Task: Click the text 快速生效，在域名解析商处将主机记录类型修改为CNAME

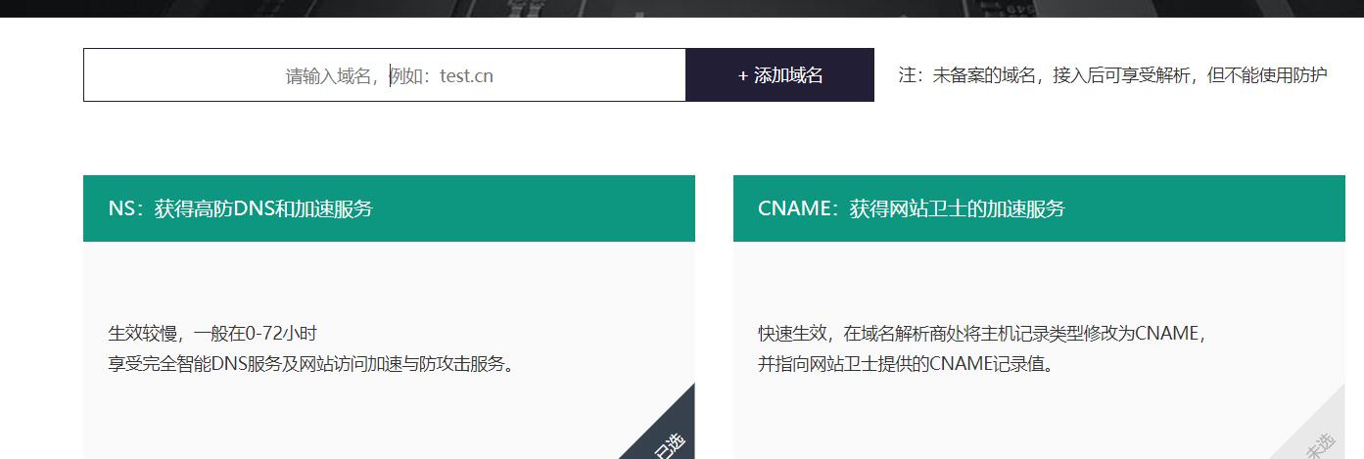Action: pyautogui.click(x=984, y=334)
